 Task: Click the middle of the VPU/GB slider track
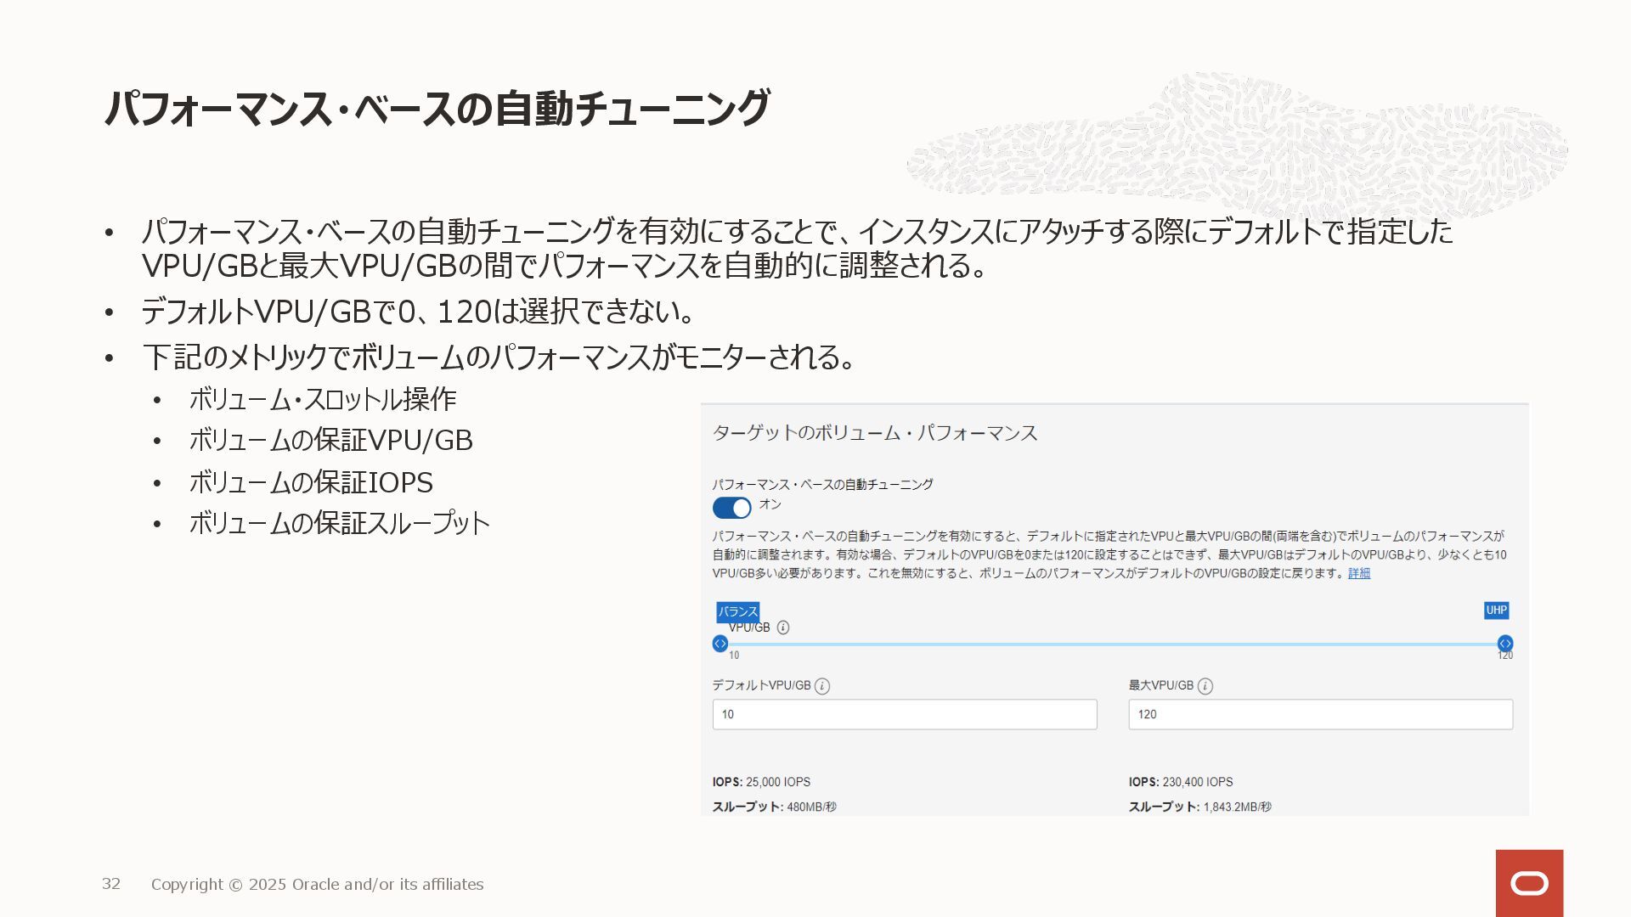click(1113, 644)
